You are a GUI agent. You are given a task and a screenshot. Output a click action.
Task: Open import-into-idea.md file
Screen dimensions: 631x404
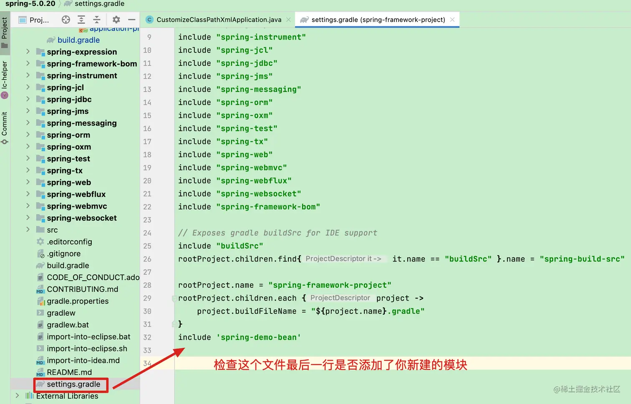click(x=83, y=361)
